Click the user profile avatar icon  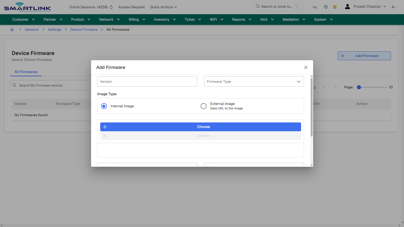click(x=347, y=6)
